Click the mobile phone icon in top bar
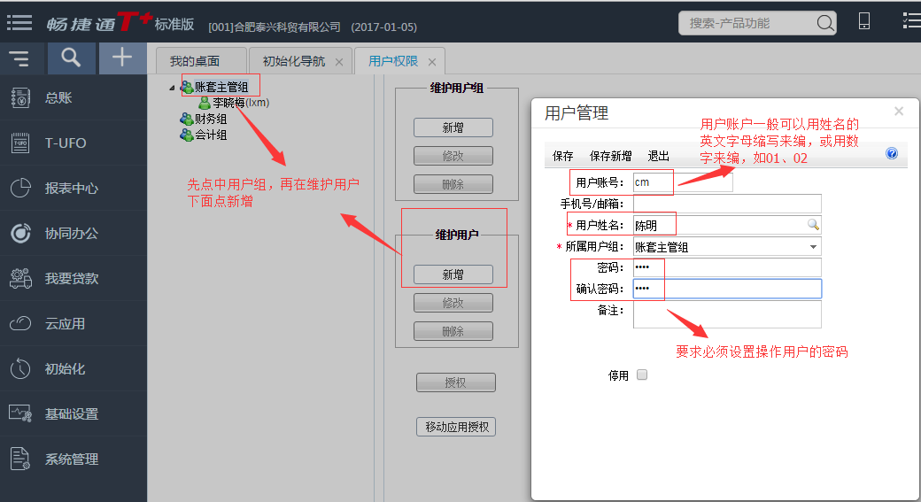 (864, 22)
